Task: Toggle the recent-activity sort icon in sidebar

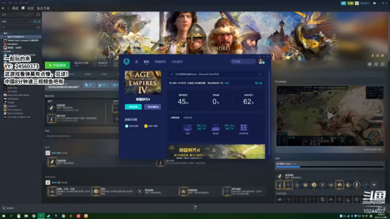Action: pos(35,21)
